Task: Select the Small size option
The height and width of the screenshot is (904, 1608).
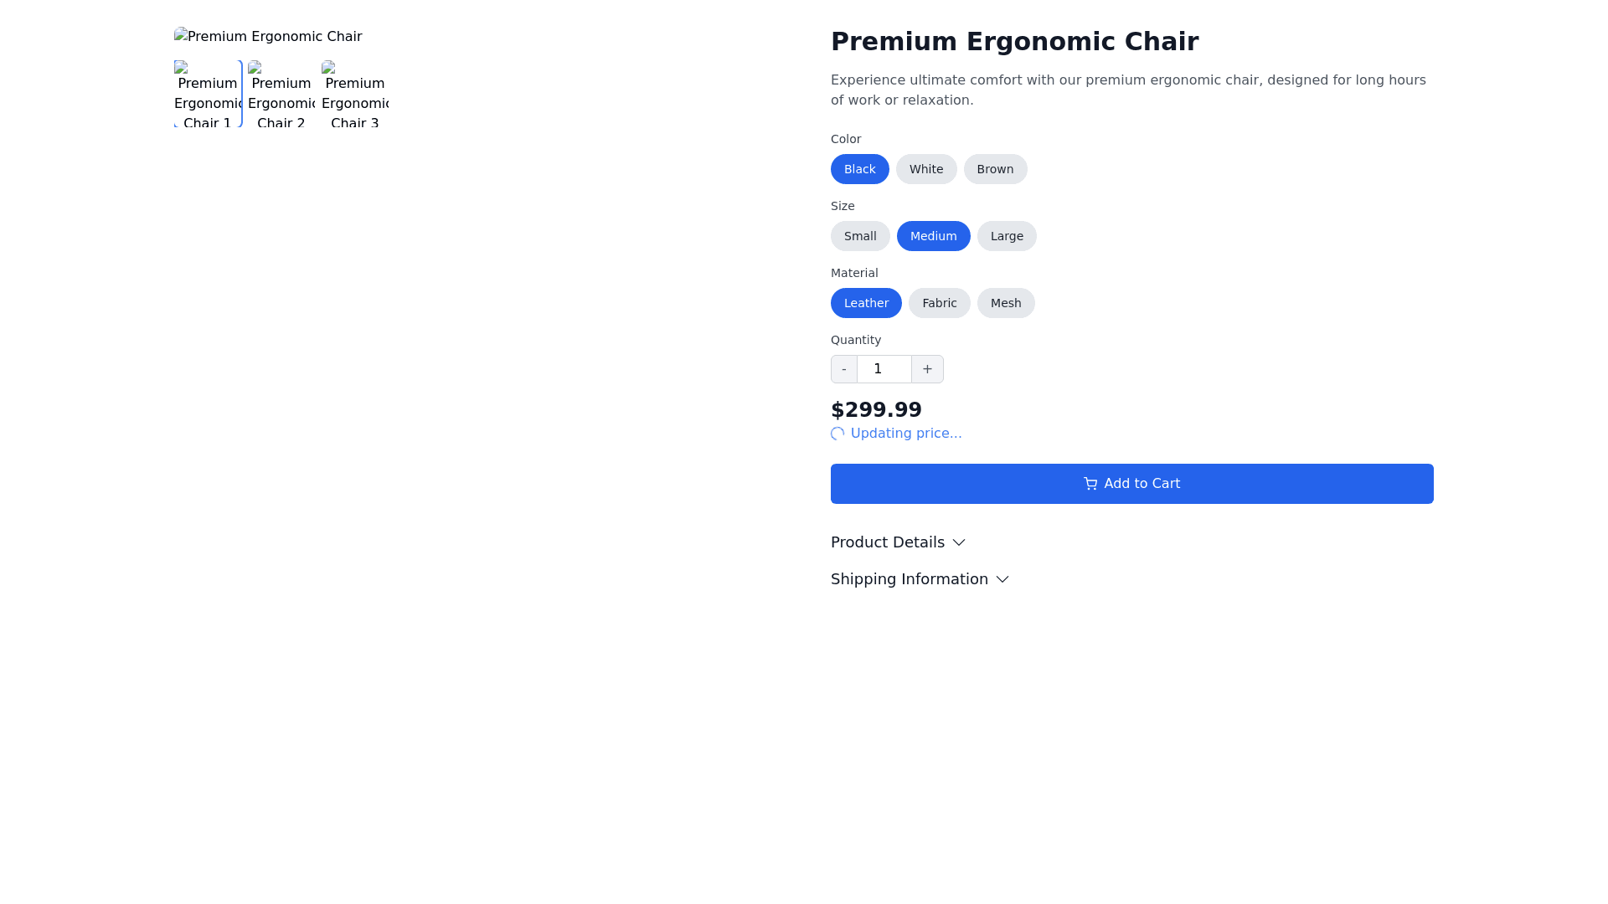Action: (860, 236)
